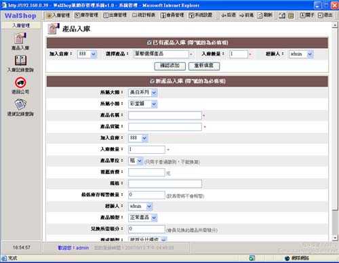Image resolution: width=339 pixels, height=263 pixels.
Task: Click the 確認添加 button
Action: 170,66
